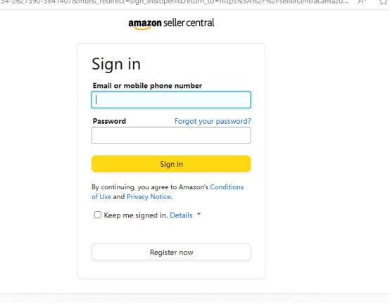Click the Amazon smile arrow under logo
This screenshot has height=304, width=390.
coord(142,28)
